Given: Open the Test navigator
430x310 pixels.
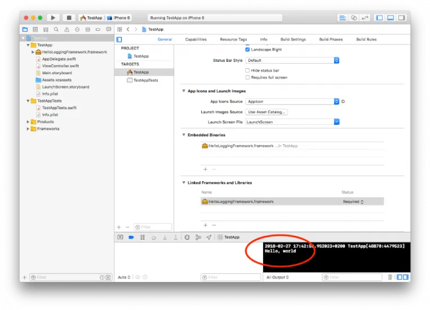Looking at the screenshot, I should pyautogui.click(x=77, y=29).
